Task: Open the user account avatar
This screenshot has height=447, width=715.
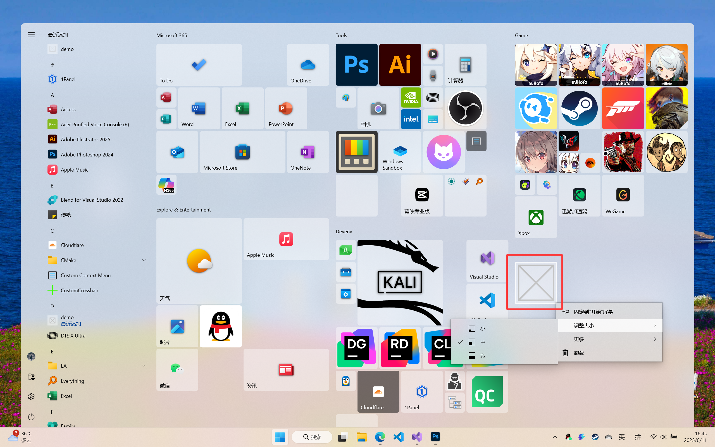Action: coord(31,356)
